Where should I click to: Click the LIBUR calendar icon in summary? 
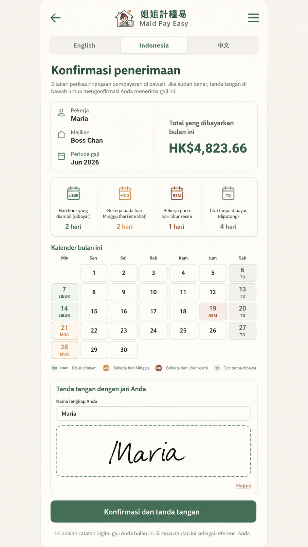click(x=74, y=193)
